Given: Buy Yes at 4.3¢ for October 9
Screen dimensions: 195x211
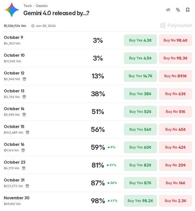Looking at the screenshot, I should point(140,40).
